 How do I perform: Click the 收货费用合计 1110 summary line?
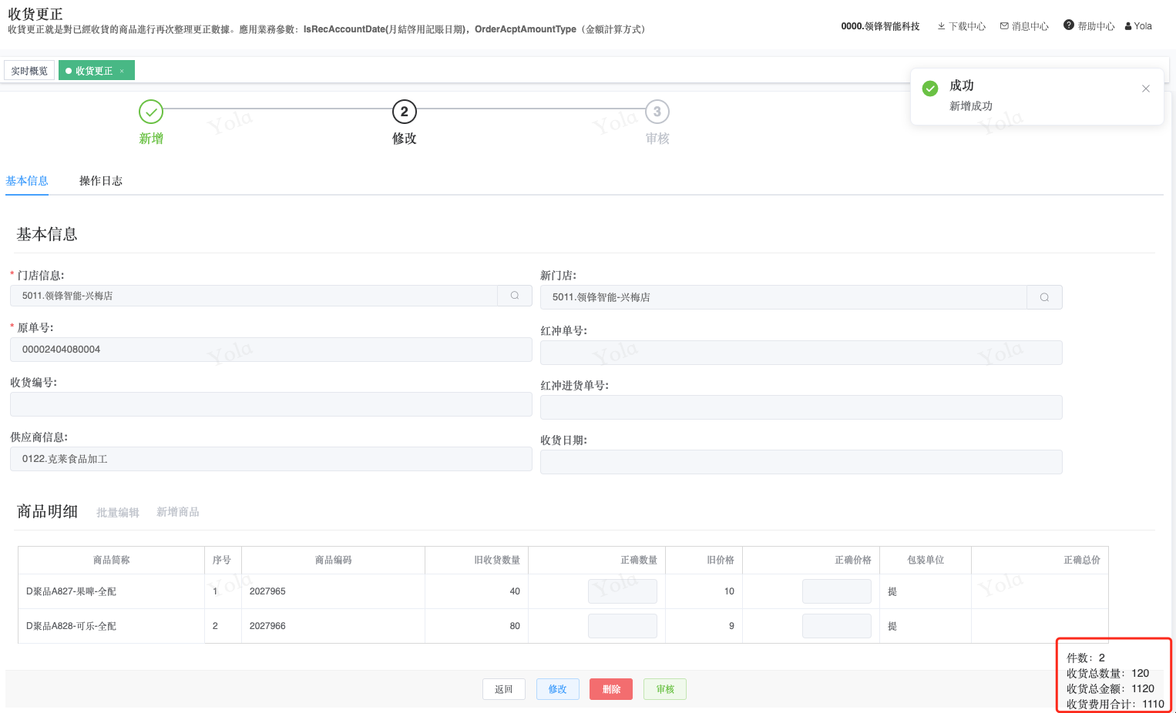[1115, 705]
